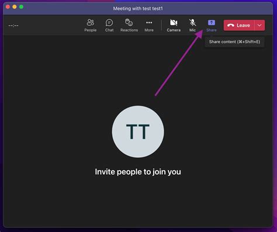Screen dimensions: 277x232
Task: Click the 'Invite people to join you' text
Action: 138,172
